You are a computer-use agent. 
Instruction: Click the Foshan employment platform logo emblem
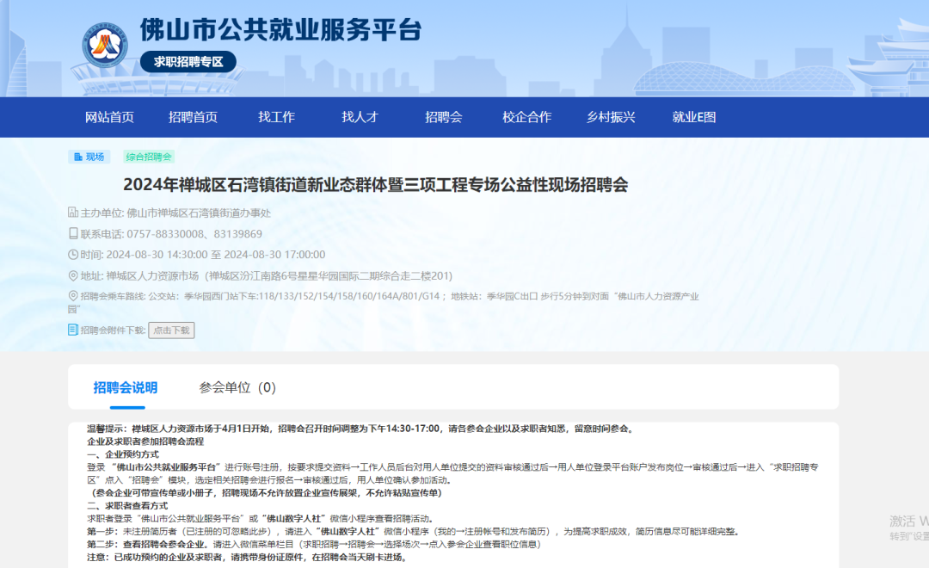(x=105, y=45)
